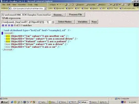Screen dimensions: 139x104
Task: Click the Keys button
Action: click(94, 22)
